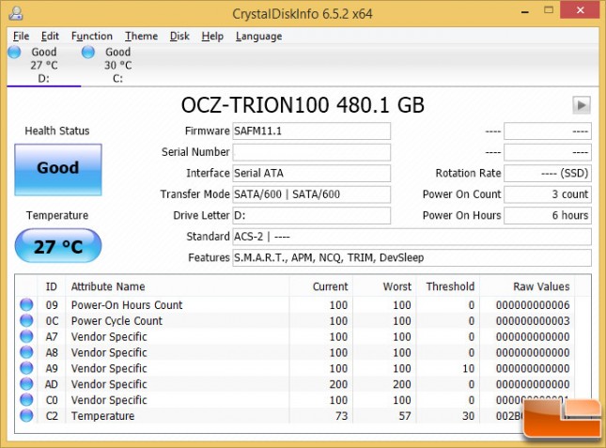
Task: Click the CrystalDiskInfo title bar app icon
Action: tap(16, 13)
